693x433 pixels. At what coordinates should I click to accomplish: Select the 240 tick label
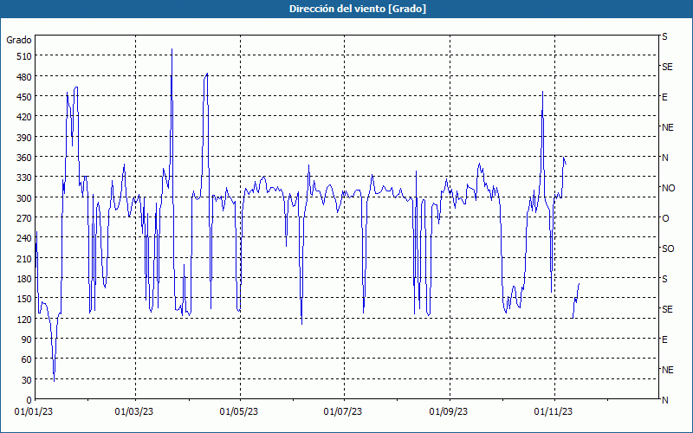click(x=24, y=239)
